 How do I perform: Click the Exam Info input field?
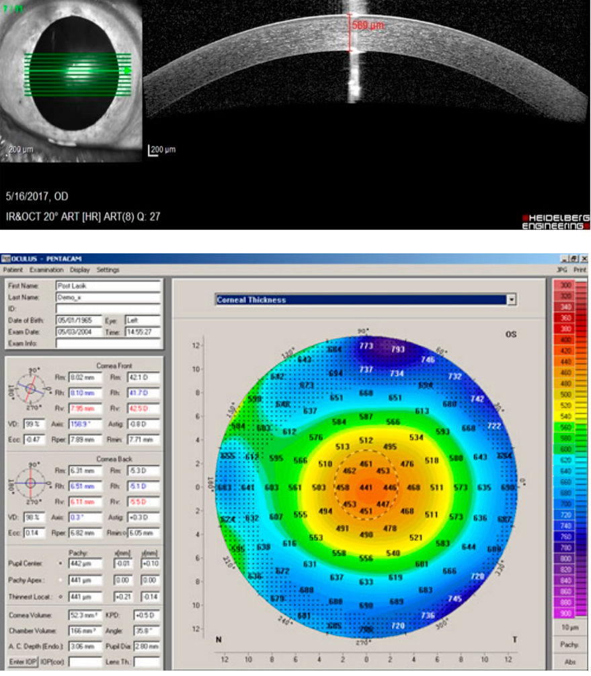(x=108, y=343)
